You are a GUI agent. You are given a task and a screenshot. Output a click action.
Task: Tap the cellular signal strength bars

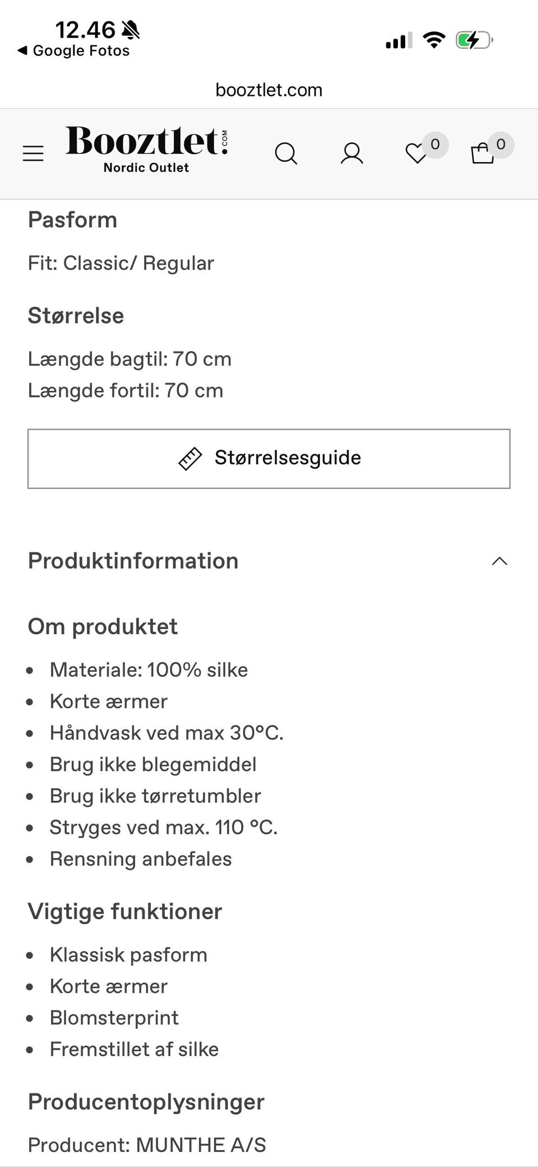[398, 41]
